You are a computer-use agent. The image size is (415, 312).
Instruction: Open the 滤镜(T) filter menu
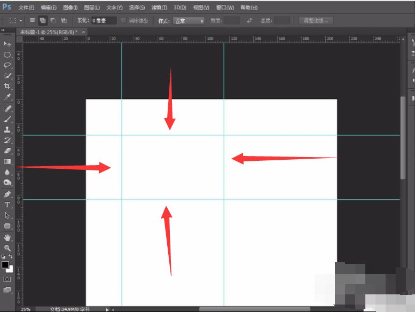pos(159,7)
